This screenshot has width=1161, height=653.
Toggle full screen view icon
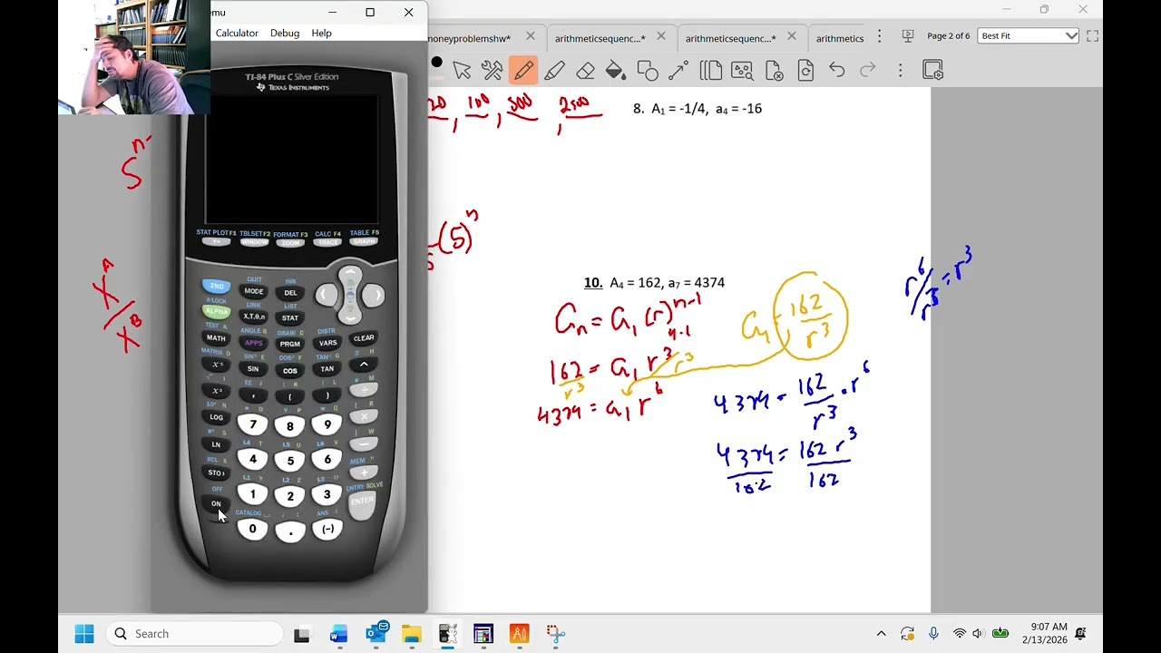pos(1092,35)
